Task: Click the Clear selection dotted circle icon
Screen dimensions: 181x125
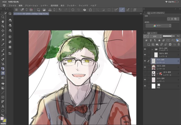Action: 73,10
